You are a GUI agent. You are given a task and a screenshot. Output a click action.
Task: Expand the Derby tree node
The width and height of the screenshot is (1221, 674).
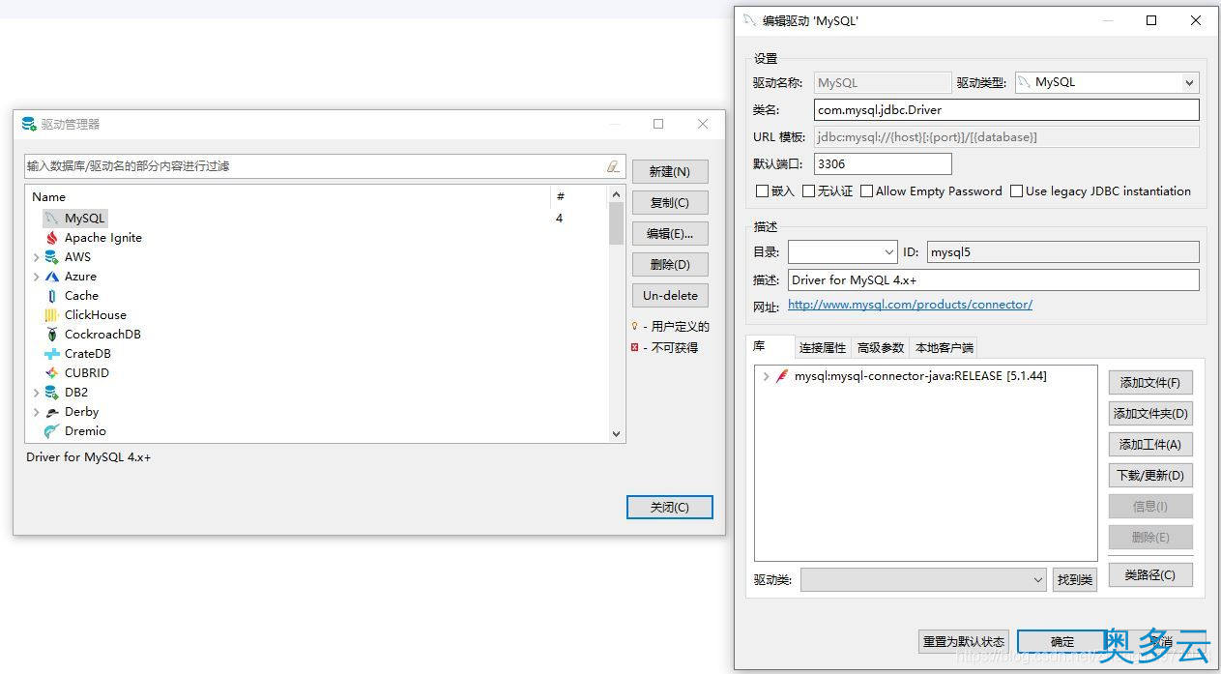coord(37,412)
